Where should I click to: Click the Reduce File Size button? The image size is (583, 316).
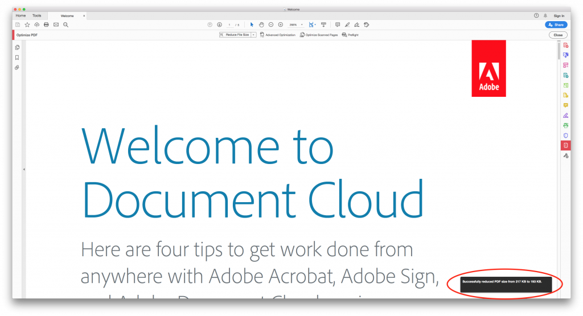click(x=235, y=35)
